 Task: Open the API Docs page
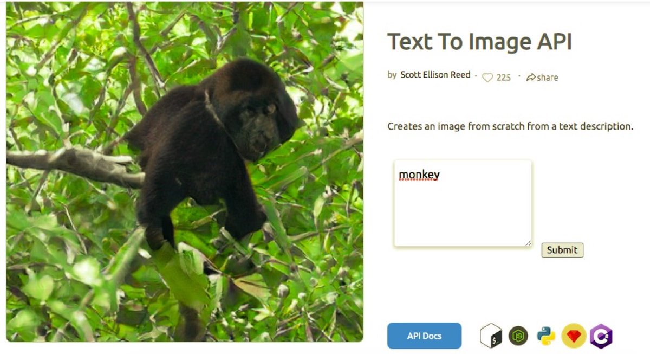click(x=424, y=336)
